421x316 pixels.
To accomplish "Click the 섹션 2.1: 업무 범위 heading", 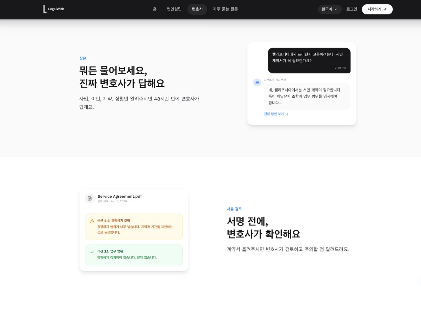I will [110, 251].
